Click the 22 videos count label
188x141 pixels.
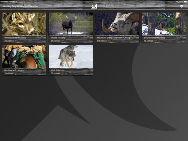9,41
